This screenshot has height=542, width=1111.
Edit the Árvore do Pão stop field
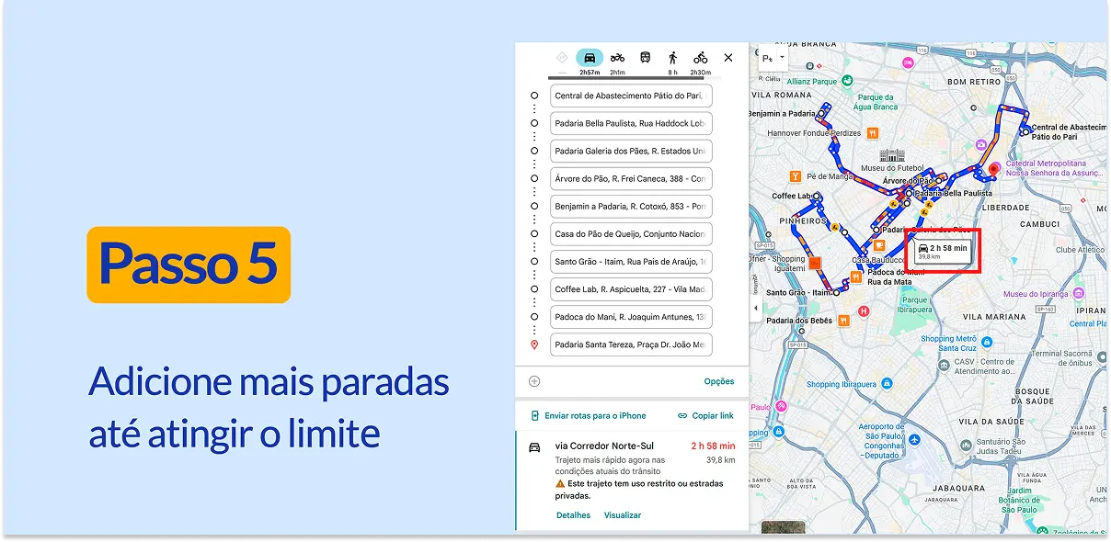(x=631, y=178)
